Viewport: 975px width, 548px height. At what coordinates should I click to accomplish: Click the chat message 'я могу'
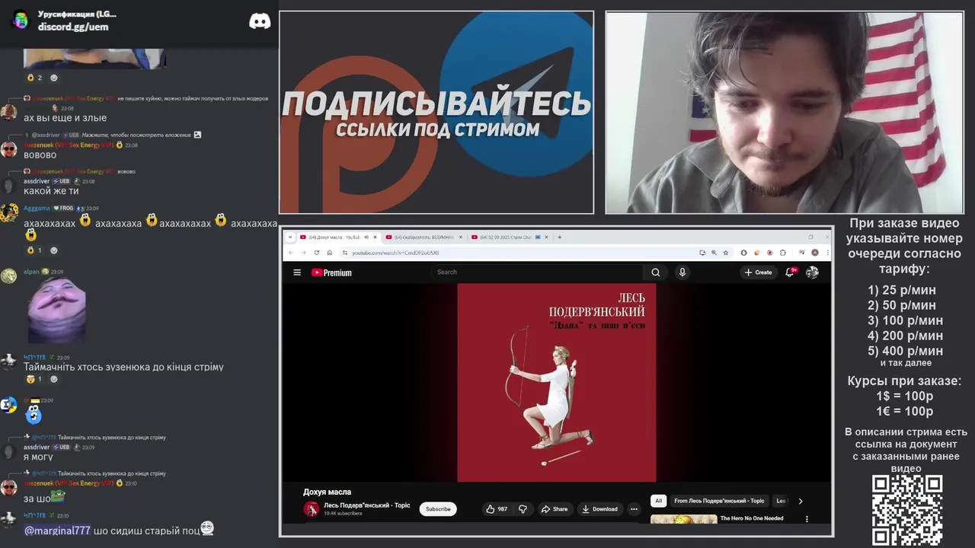(x=38, y=457)
